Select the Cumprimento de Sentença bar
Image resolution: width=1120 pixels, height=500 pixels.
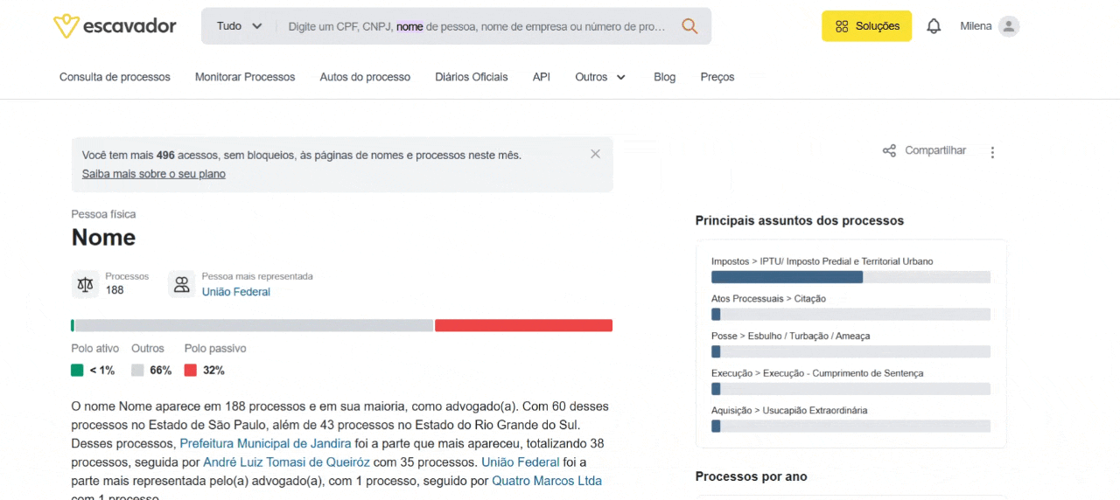(x=850, y=389)
